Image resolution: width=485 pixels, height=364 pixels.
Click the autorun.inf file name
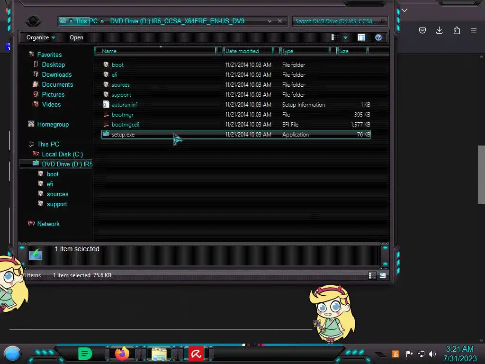click(125, 105)
